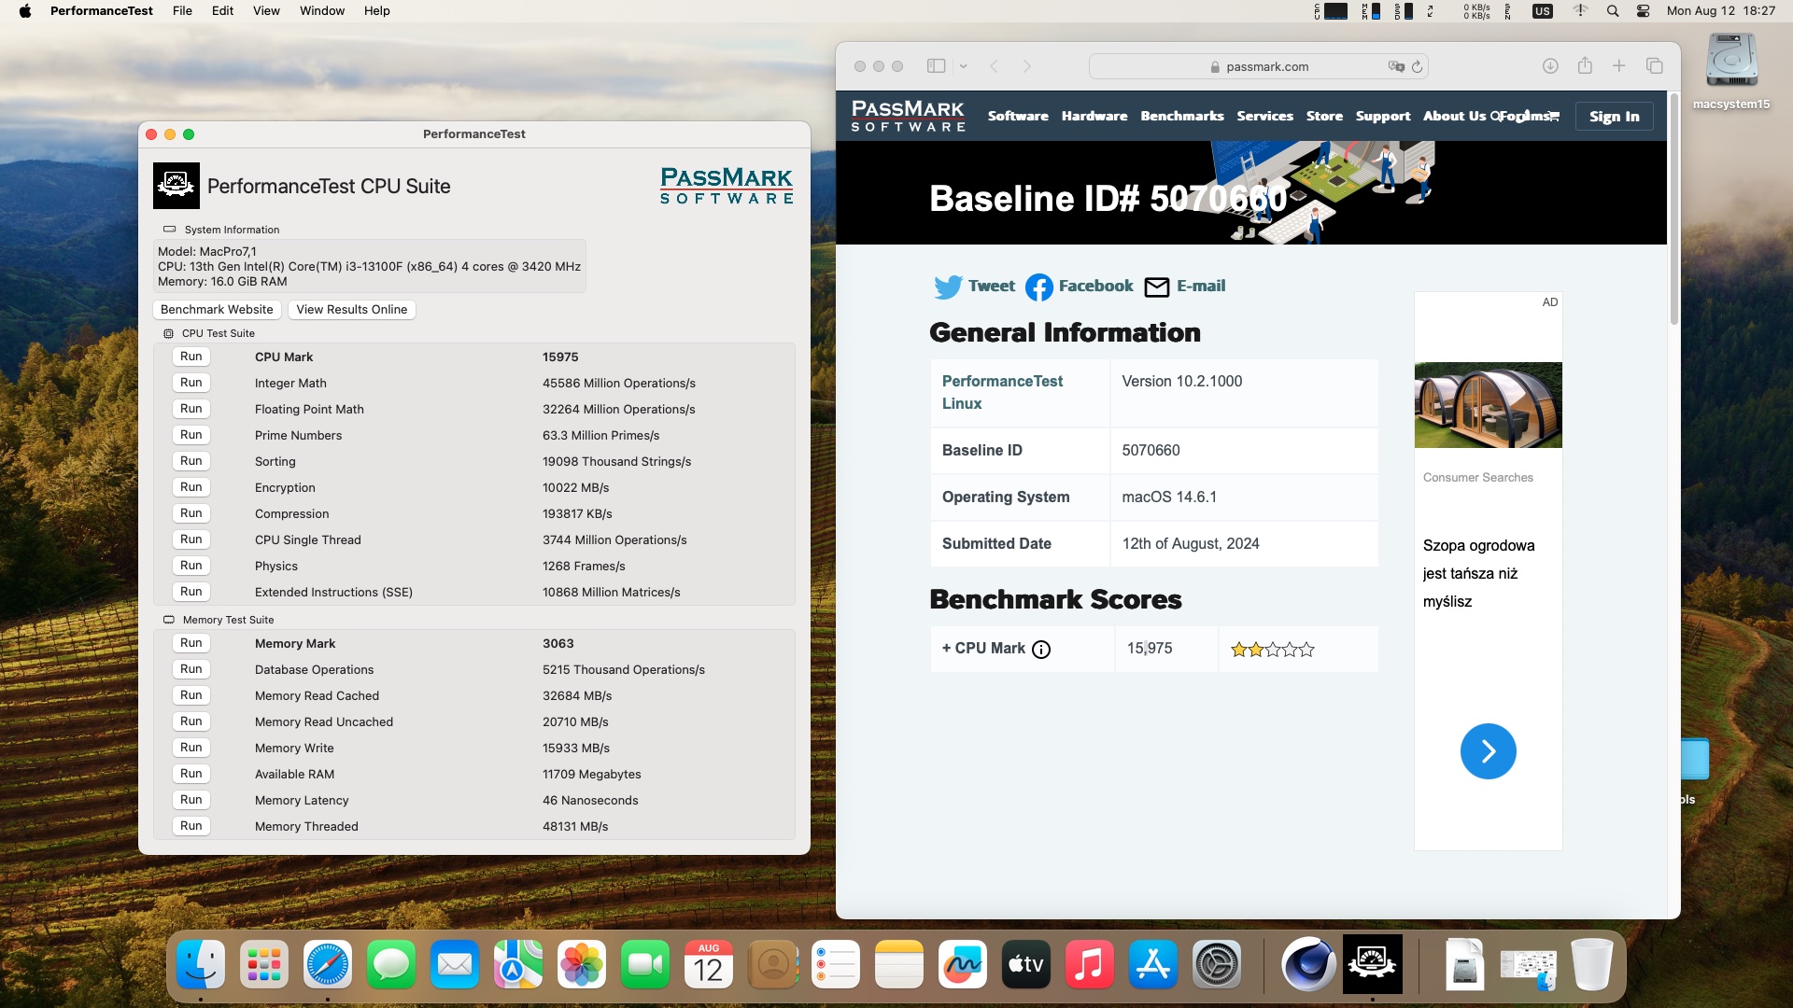Click the blue arrow ad button

pos(1488,751)
